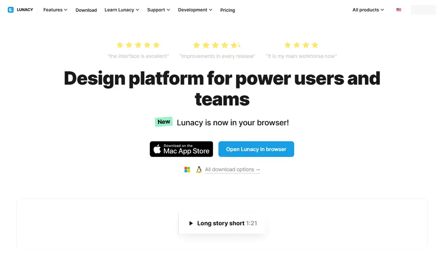Click the New badge label
Image resolution: width=444 pixels, height=278 pixels.
coord(163,122)
